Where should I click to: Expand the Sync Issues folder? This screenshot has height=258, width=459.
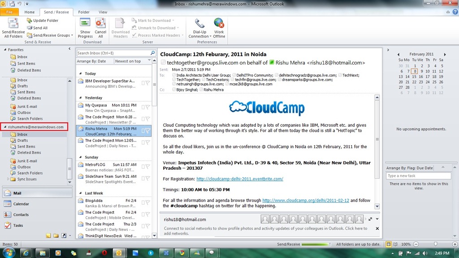pyautogui.click(x=8, y=179)
